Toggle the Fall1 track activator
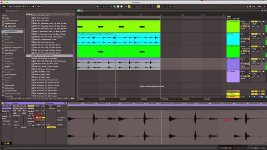 pos(254,34)
